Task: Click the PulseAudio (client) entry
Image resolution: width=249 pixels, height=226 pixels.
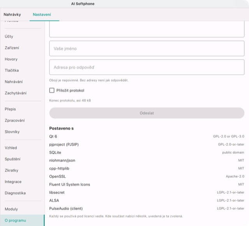Action: [x=147, y=208]
